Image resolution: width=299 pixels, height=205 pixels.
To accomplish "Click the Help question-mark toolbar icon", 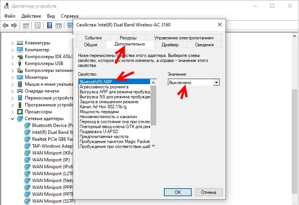I will [x=49, y=25].
